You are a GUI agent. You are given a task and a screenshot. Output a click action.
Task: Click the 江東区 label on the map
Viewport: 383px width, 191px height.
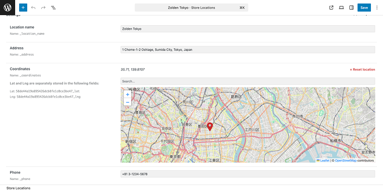pyautogui.click(x=214, y=160)
